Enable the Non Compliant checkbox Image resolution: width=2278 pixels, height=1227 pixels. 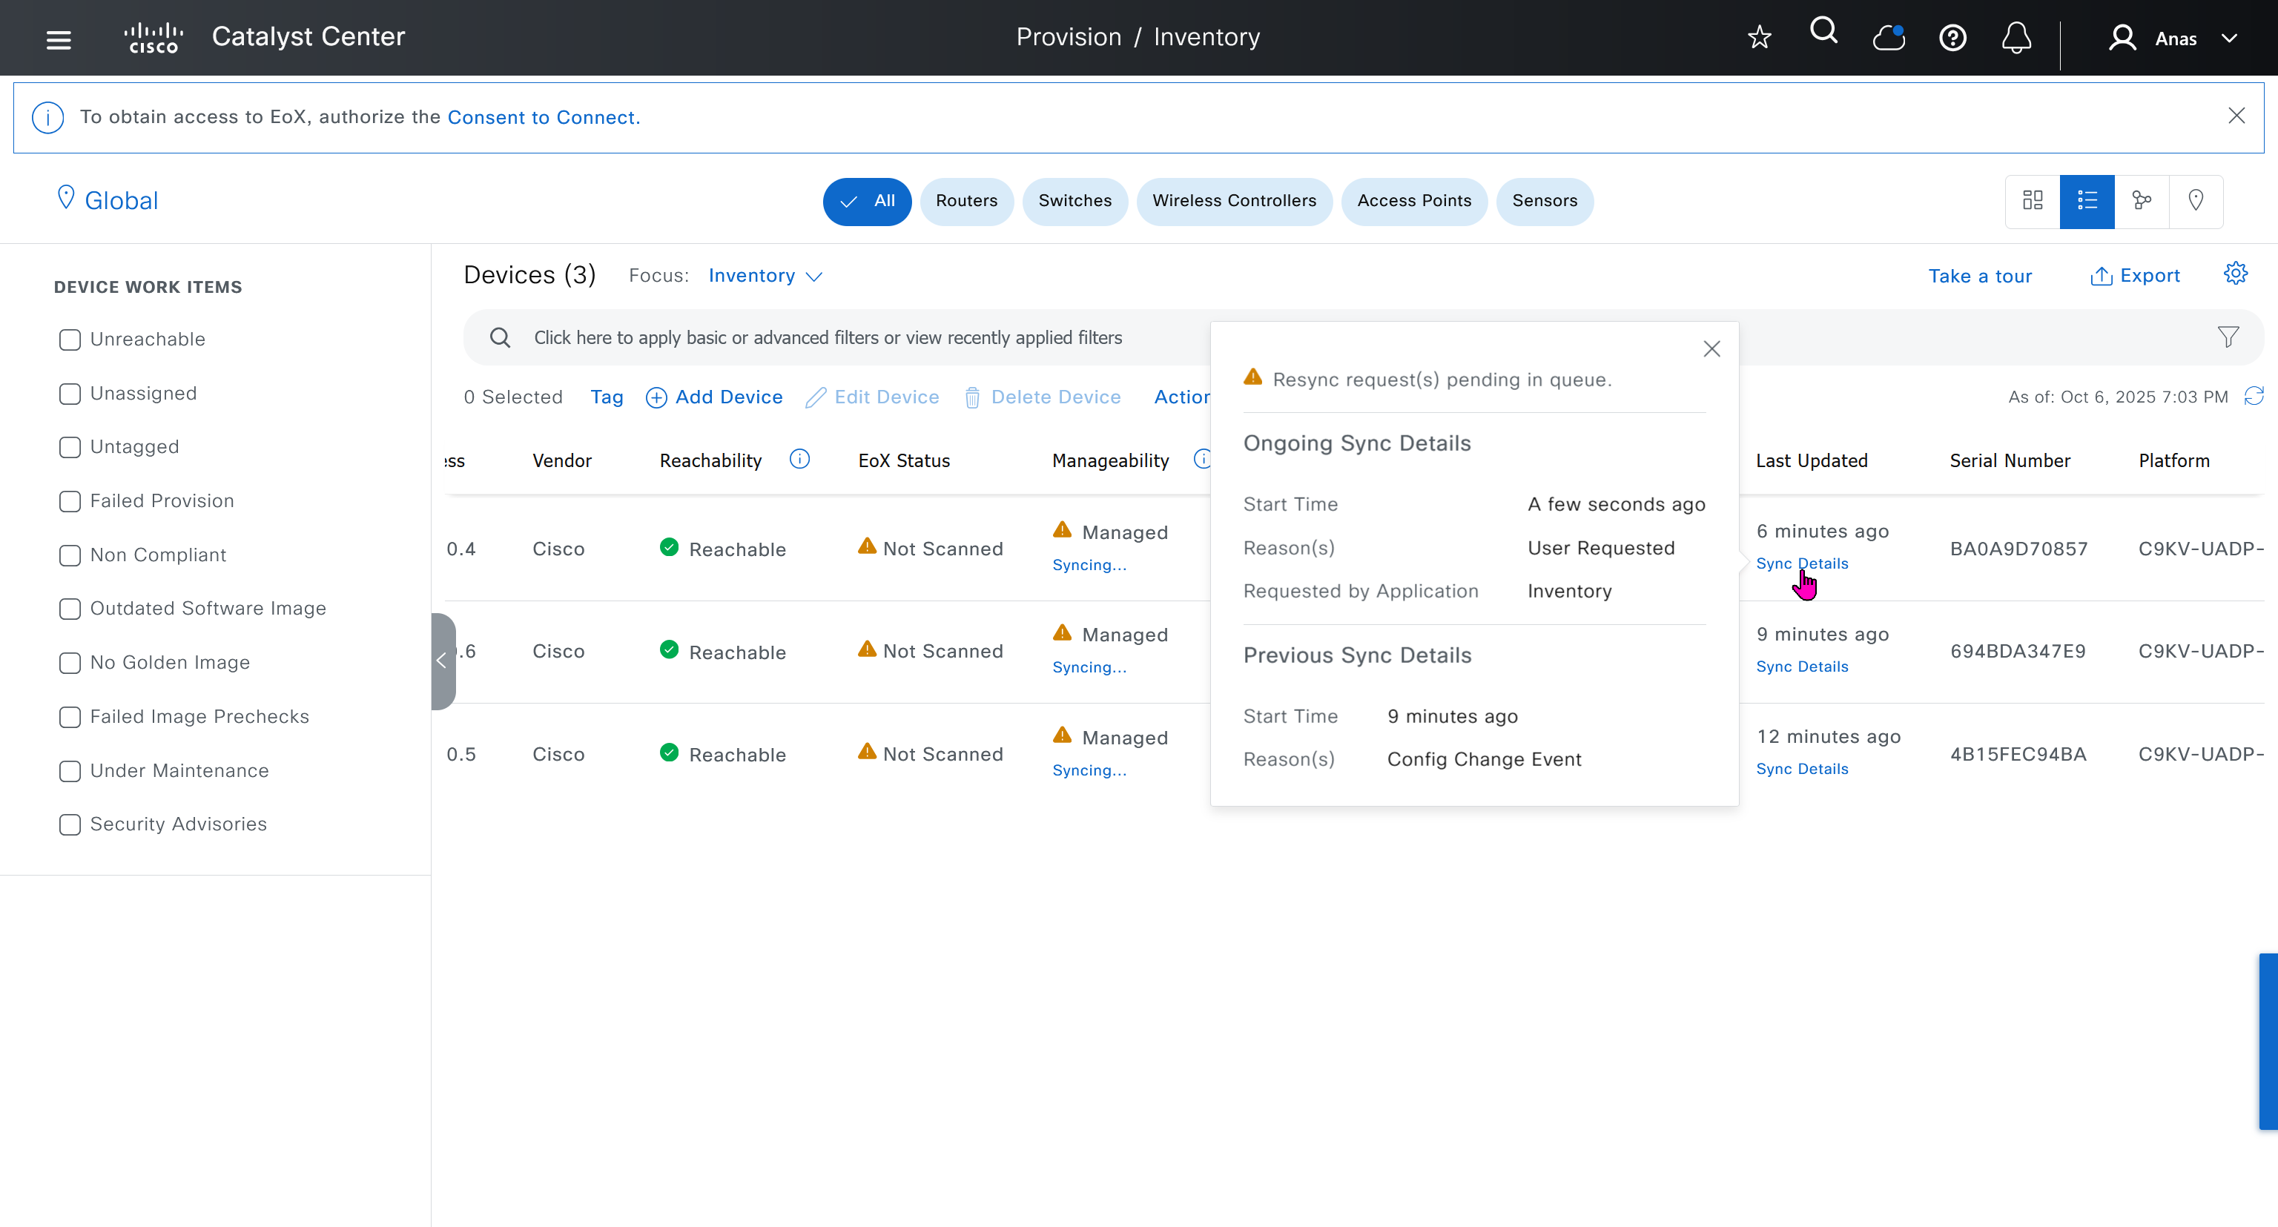tap(70, 555)
